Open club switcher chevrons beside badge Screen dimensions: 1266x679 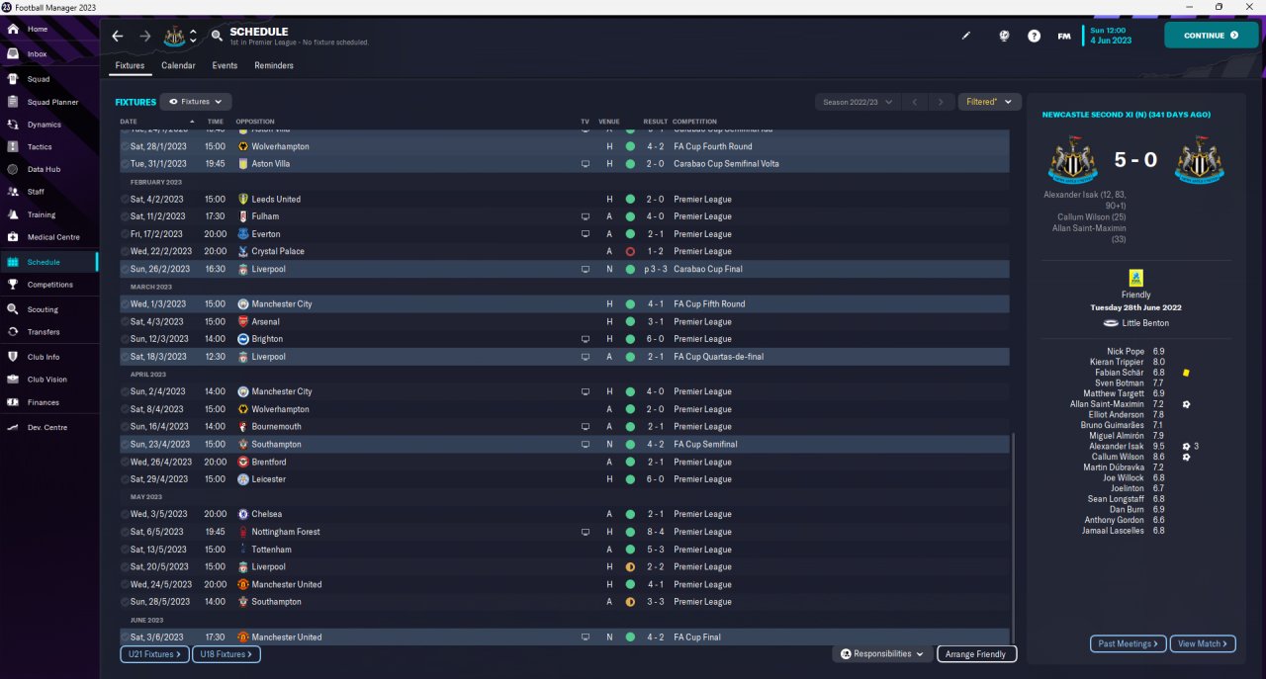coord(193,36)
